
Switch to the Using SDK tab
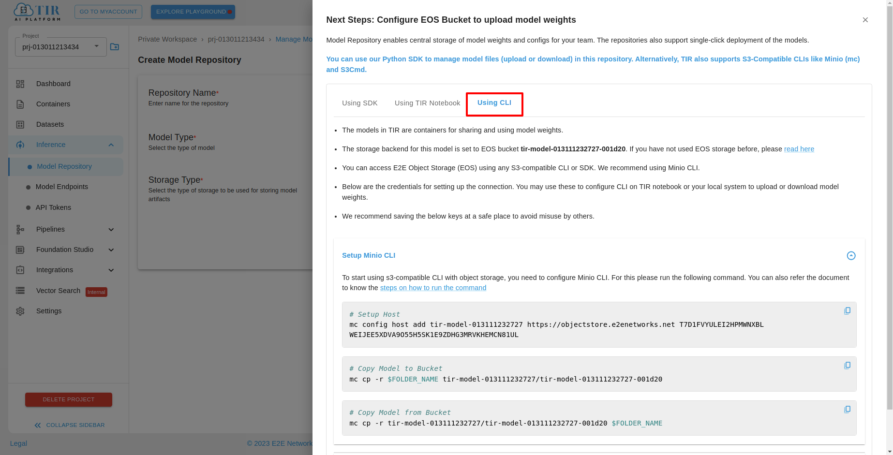[x=359, y=103]
